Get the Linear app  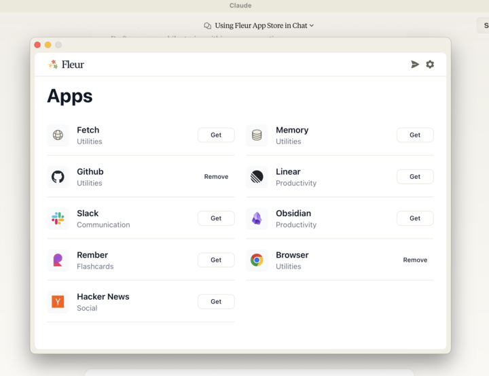click(x=415, y=177)
